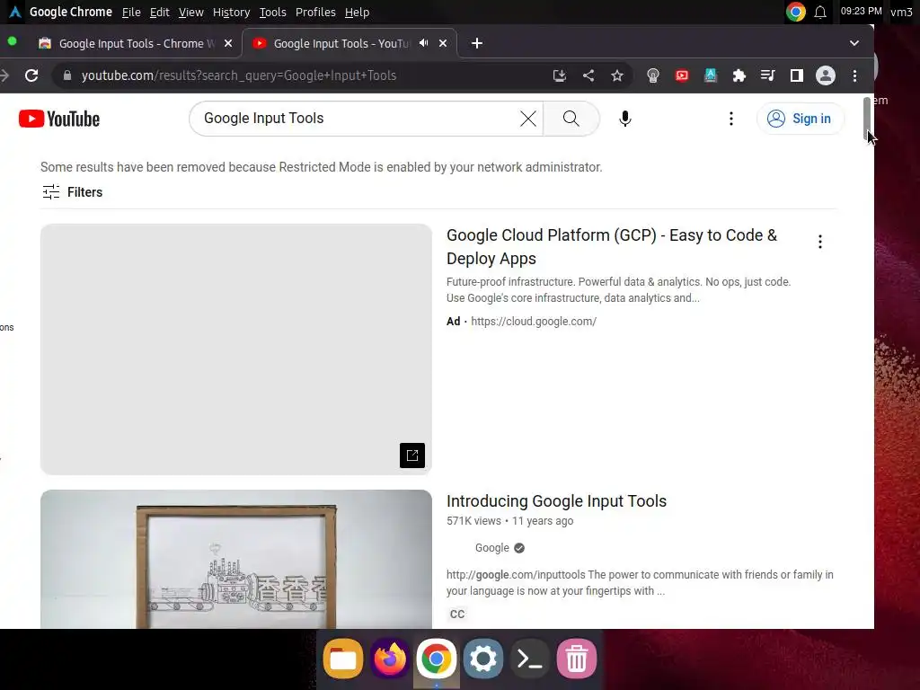The image size is (920, 690).
Task: Click the address bar URL
Action: 239,75
